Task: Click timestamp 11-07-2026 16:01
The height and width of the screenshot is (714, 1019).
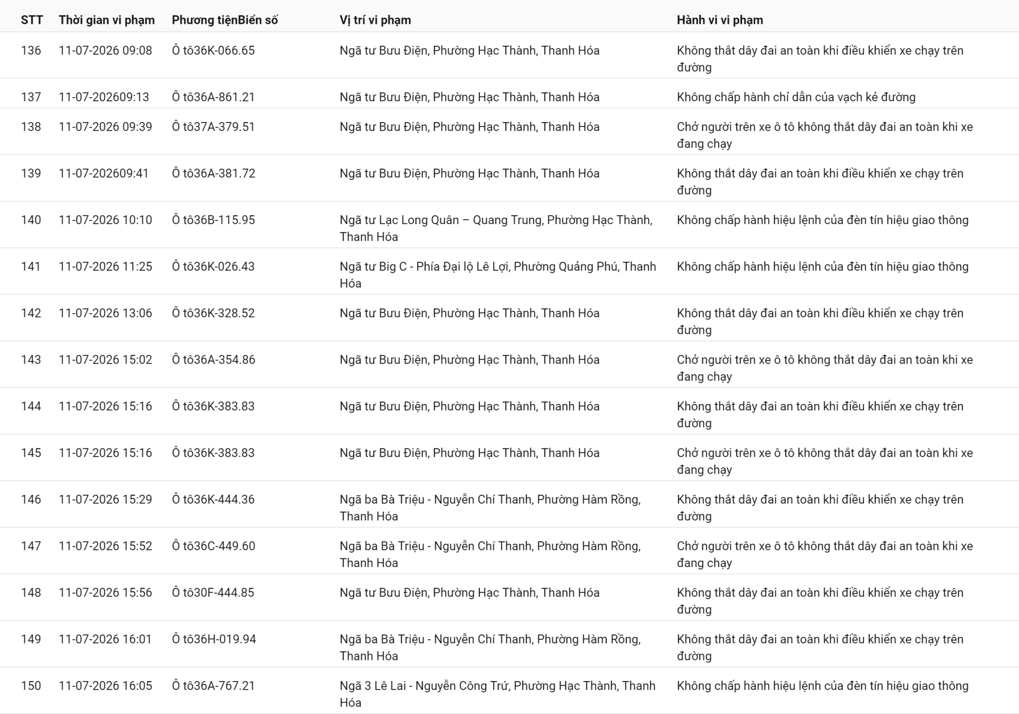Action: tap(105, 639)
